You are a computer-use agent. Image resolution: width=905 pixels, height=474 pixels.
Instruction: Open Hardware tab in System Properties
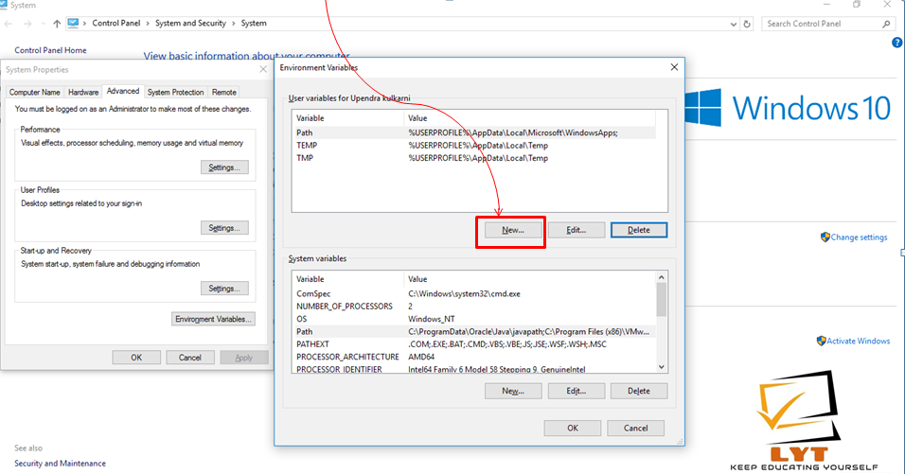point(83,93)
